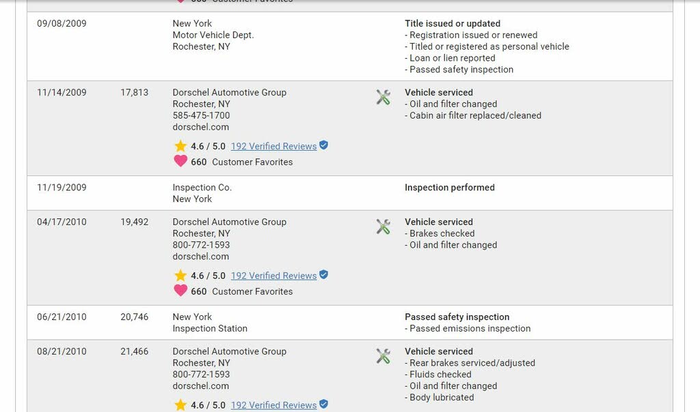Click the wrench icon on 04/17/2010 service
This screenshot has height=412, width=700.
click(x=383, y=226)
